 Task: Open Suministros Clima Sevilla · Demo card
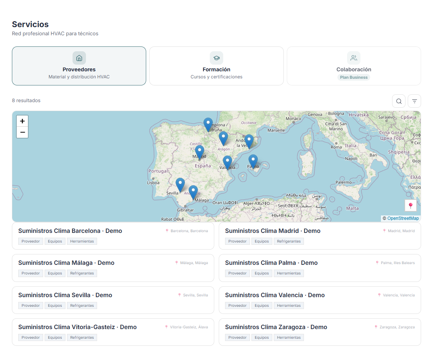[x=113, y=300]
